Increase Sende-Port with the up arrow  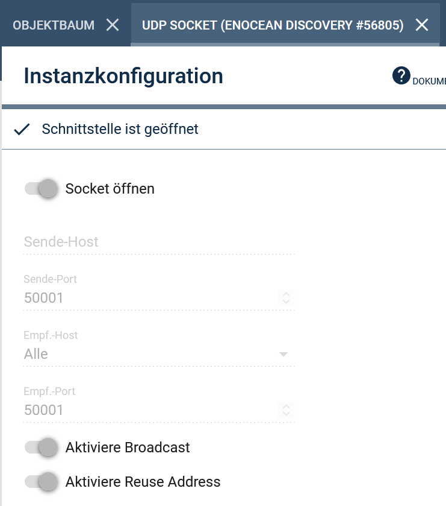tap(286, 294)
